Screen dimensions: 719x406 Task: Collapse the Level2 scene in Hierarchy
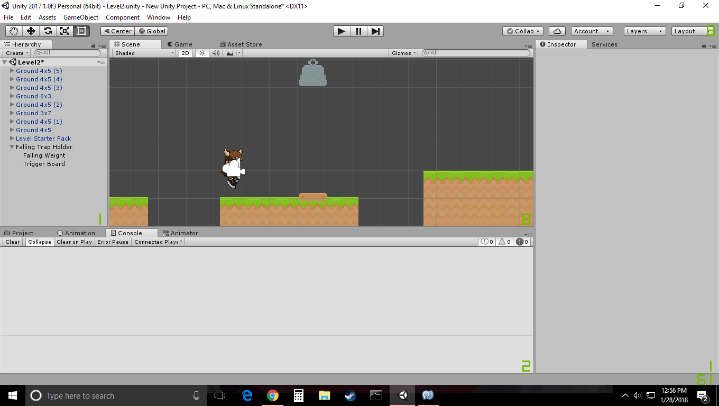pyautogui.click(x=5, y=62)
